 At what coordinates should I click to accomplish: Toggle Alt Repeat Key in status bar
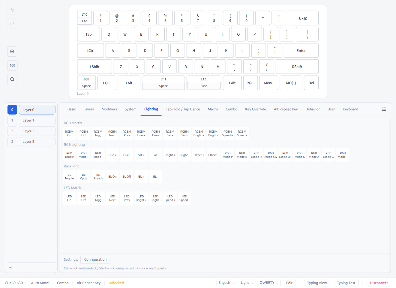coord(88,283)
